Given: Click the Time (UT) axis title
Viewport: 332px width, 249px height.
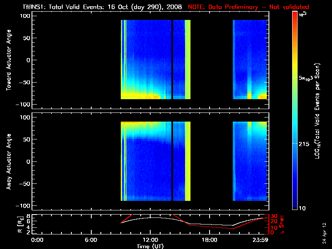Looking at the screenshot, I should 151,246.
